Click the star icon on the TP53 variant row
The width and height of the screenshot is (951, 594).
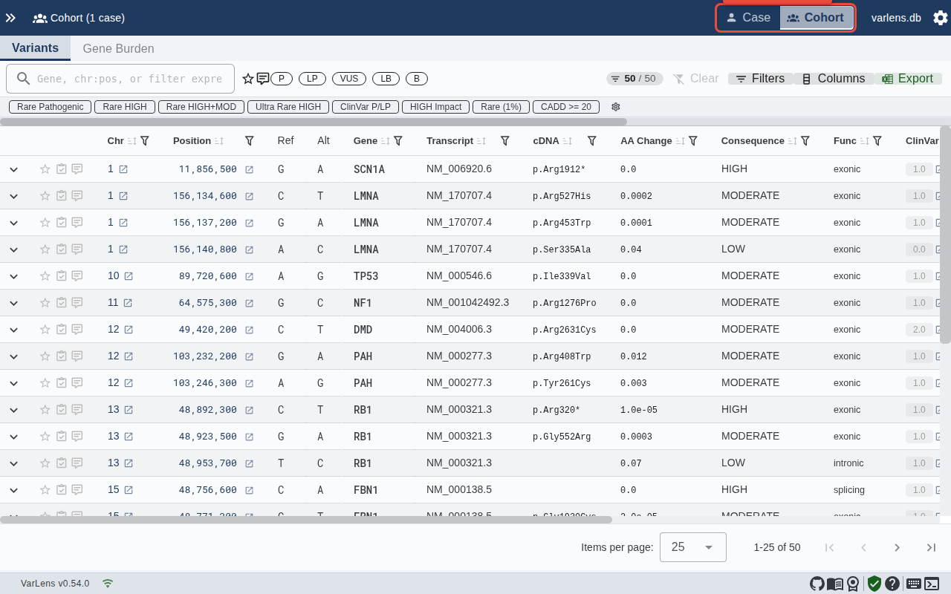pyautogui.click(x=45, y=275)
